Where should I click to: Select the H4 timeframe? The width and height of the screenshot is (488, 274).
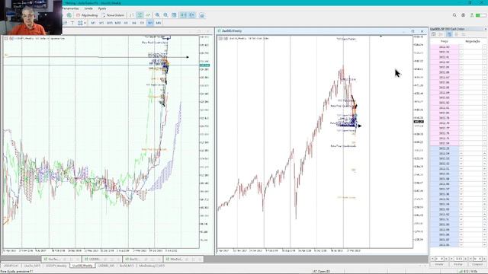click(134, 23)
